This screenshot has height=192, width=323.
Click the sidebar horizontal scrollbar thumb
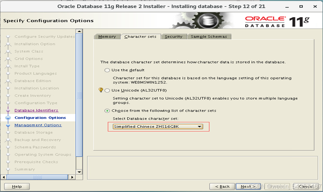37,177
